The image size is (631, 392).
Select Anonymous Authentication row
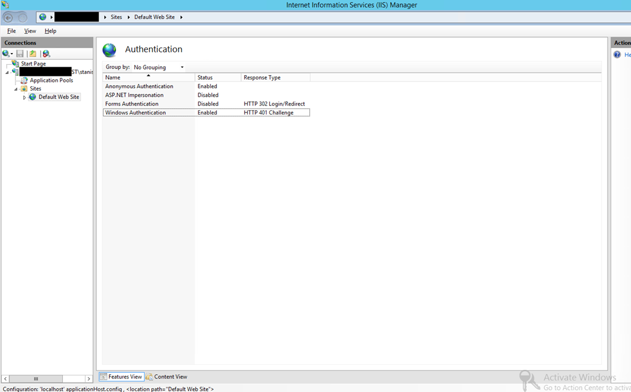click(x=139, y=86)
